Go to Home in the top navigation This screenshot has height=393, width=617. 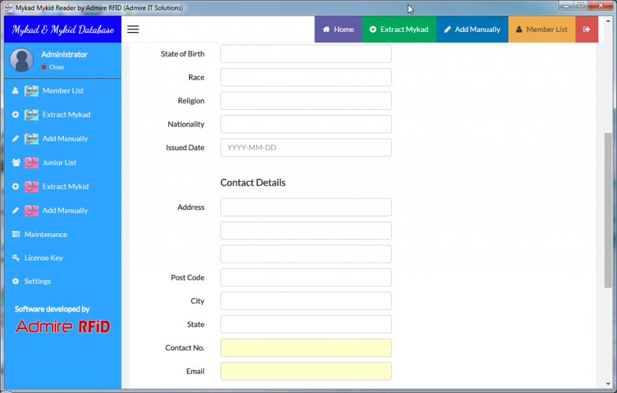[x=338, y=30]
